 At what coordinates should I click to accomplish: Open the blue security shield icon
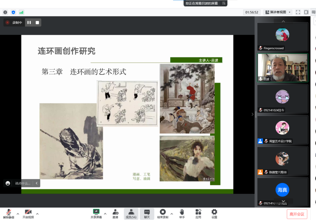13,12
